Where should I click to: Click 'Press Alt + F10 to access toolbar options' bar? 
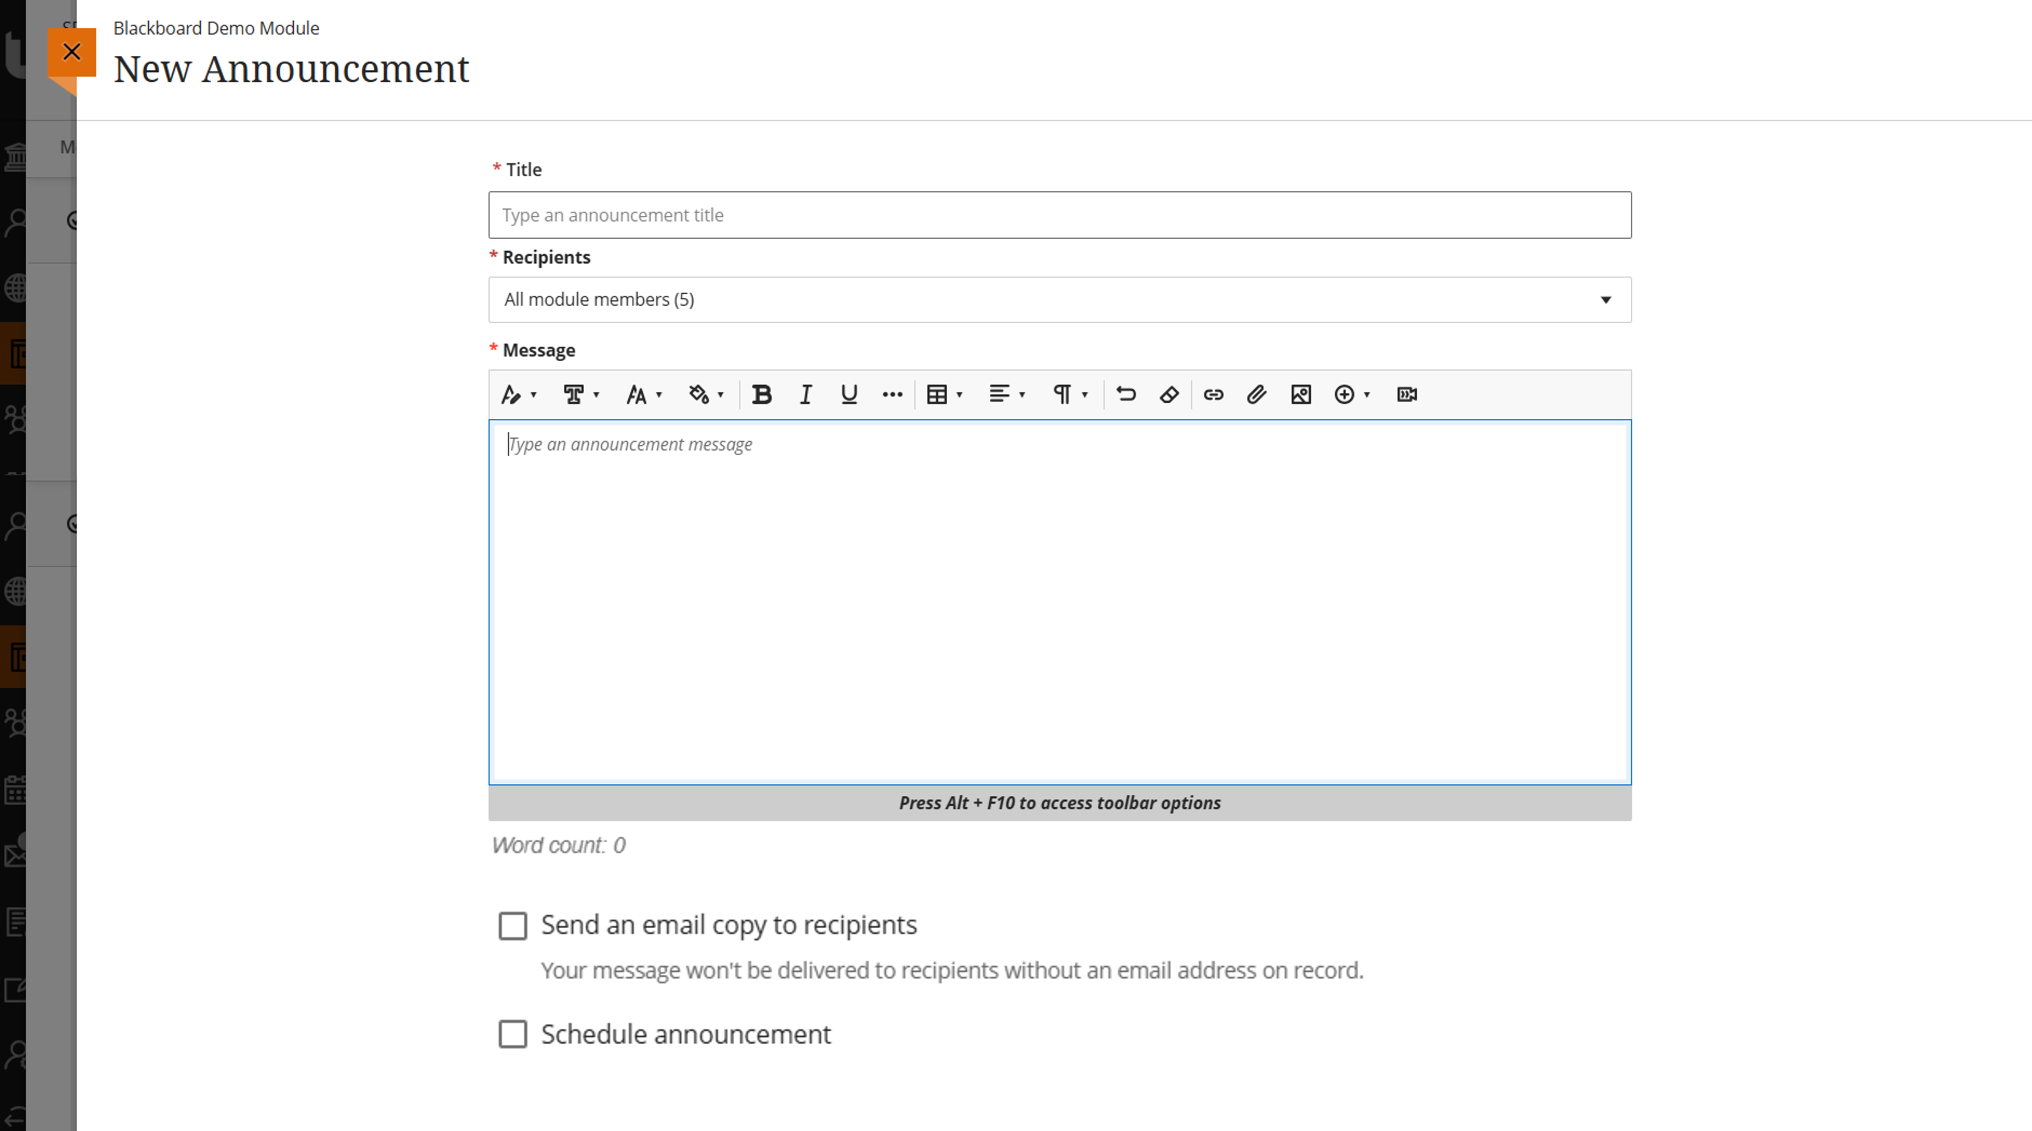click(x=1059, y=803)
